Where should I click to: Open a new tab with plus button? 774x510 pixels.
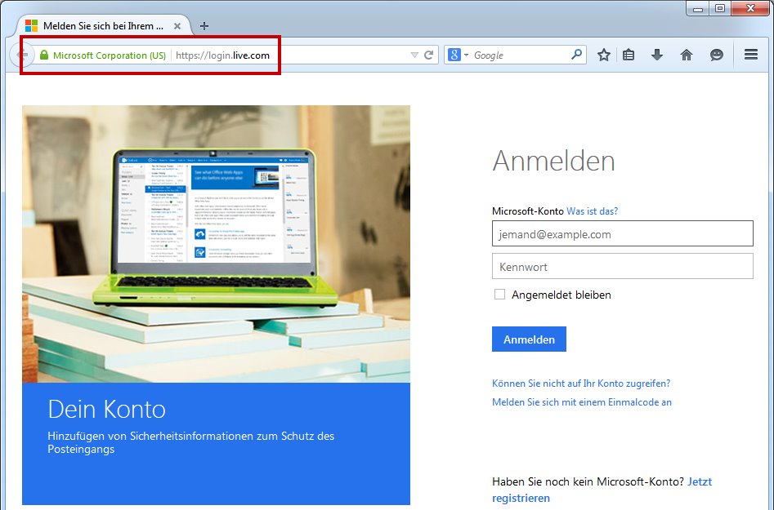coord(204,26)
